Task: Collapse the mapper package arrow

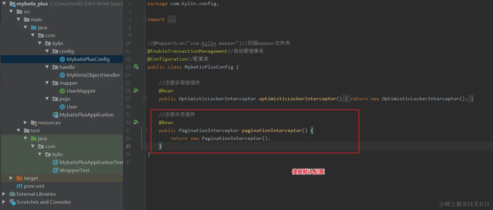Action: tap(47, 83)
